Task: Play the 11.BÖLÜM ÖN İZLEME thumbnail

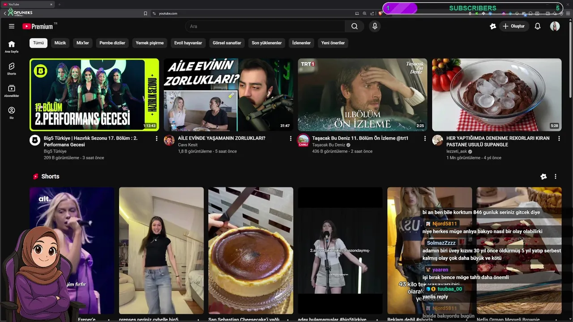Action: point(363,94)
